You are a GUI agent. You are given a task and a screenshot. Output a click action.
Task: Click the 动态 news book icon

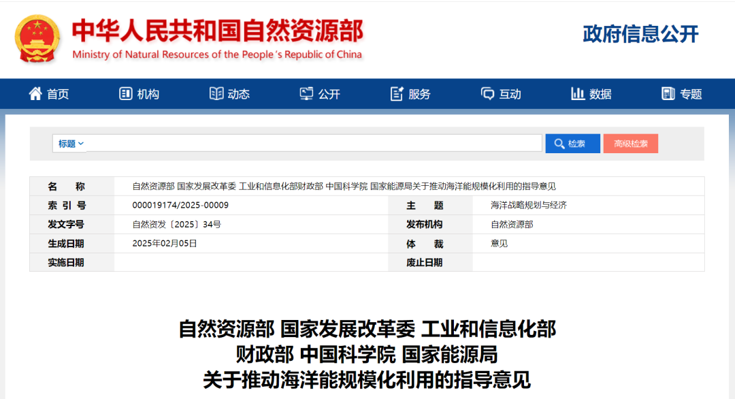click(216, 93)
